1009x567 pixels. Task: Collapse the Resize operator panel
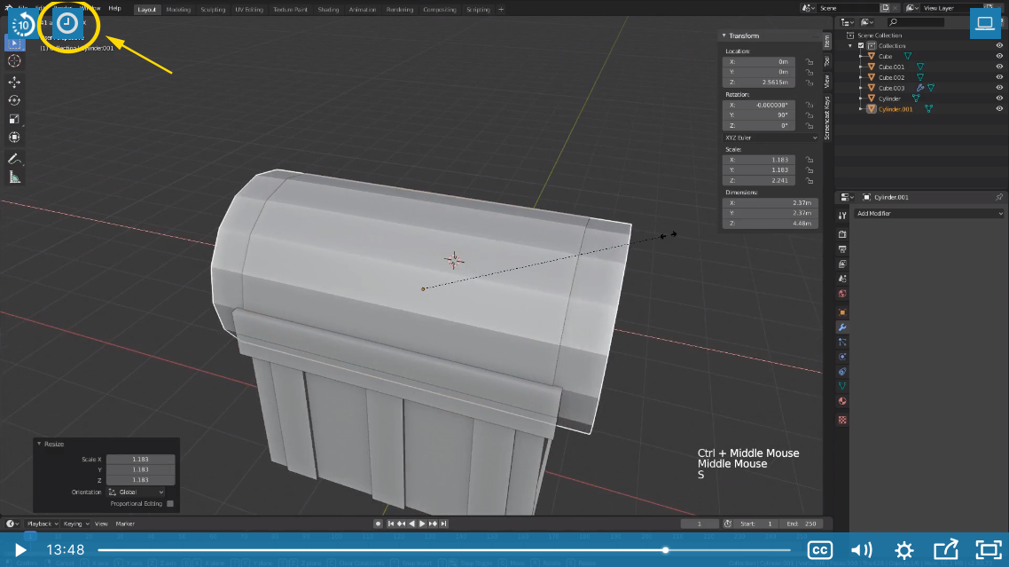(x=39, y=444)
